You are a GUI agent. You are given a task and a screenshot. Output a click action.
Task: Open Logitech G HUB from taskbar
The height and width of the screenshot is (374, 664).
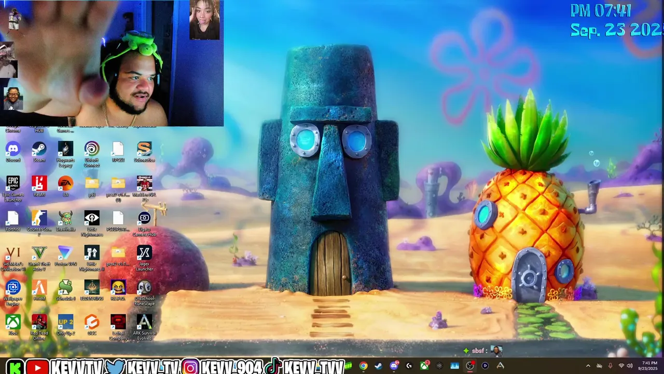[x=409, y=366]
